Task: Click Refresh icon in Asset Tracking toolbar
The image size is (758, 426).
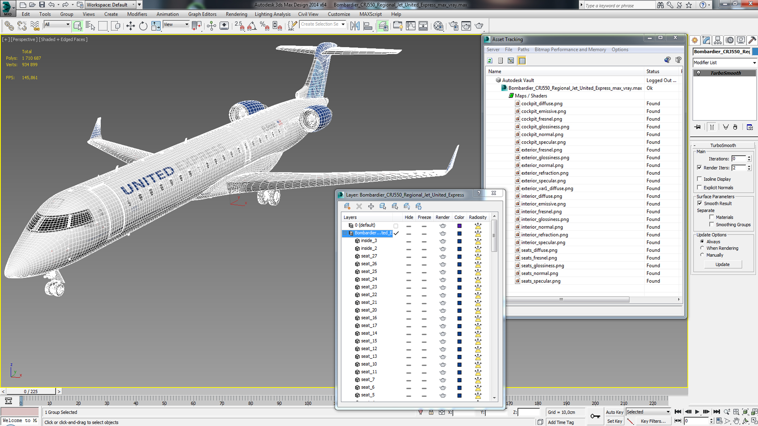Action: coord(490,61)
